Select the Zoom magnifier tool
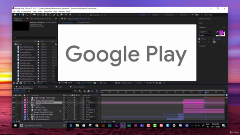The width and height of the screenshot is (240, 135). point(27,15)
